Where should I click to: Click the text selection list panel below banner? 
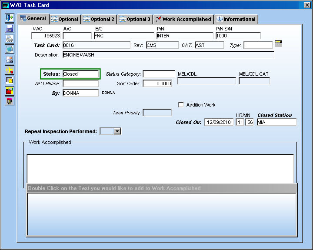coord(162,214)
